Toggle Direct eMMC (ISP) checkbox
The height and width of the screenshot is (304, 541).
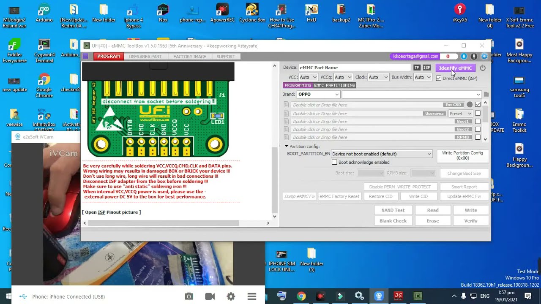pos(438,78)
